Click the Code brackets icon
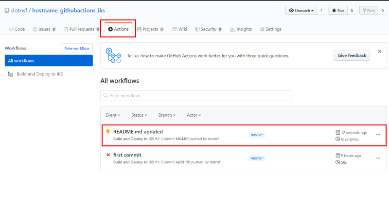This screenshot has height=211, width=389. [x=11, y=29]
